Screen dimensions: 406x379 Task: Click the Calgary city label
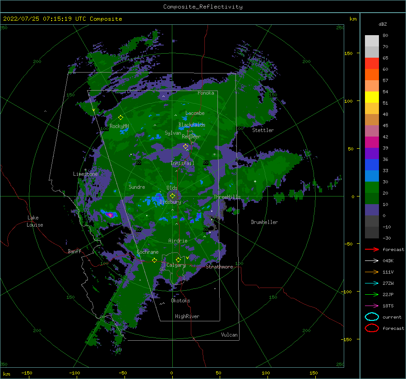176,265
